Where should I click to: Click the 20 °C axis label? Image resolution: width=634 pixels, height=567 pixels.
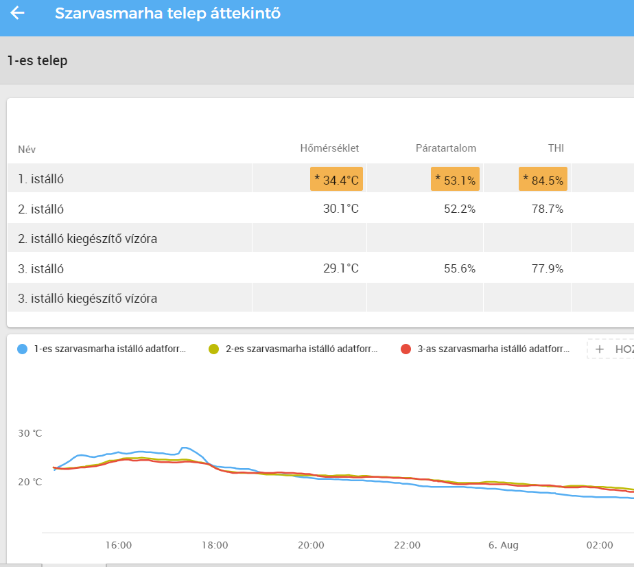[x=30, y=482]
